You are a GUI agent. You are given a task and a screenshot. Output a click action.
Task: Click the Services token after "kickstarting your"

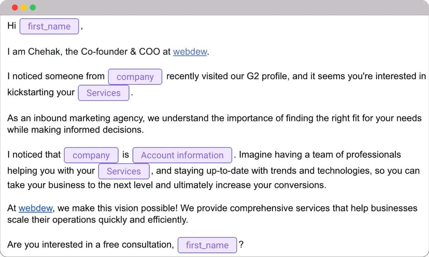pos(103,93)
